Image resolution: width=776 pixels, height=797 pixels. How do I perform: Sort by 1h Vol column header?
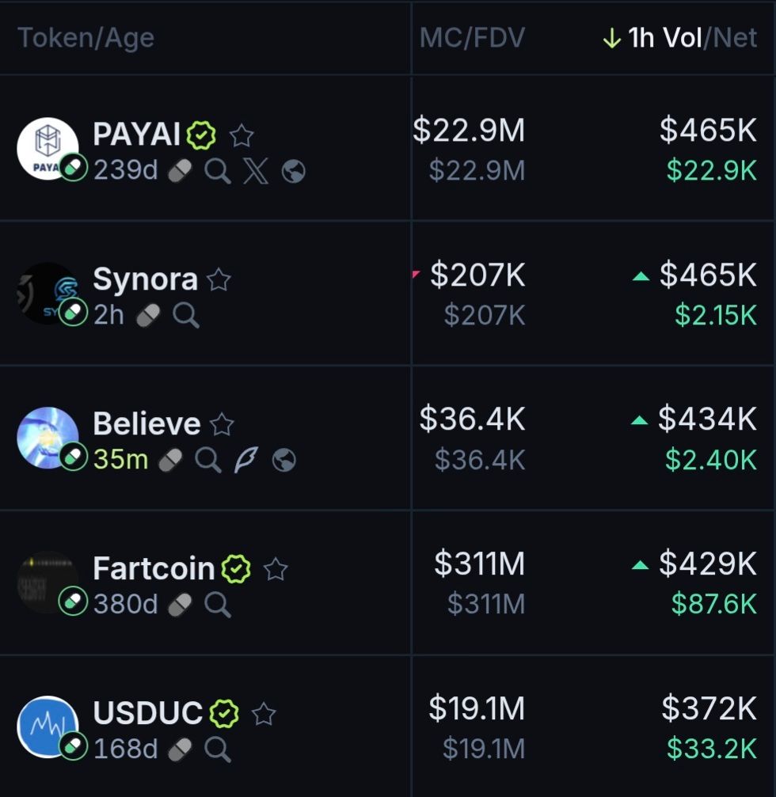point(664,38)
